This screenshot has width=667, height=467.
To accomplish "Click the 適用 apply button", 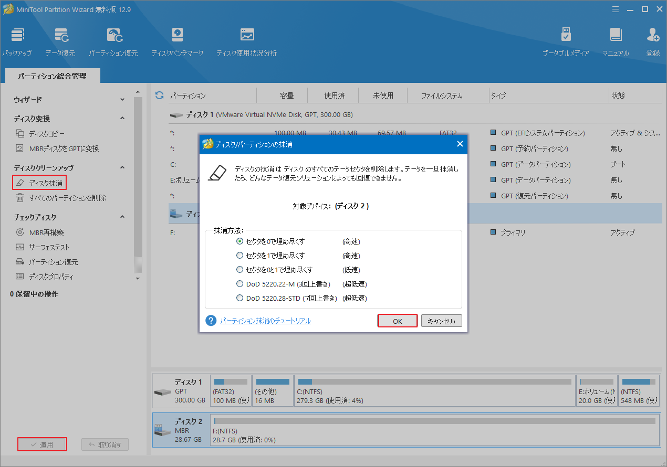I will pos(42,444).
